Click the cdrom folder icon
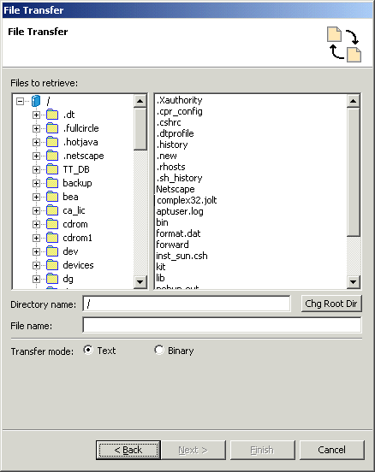This screenshot has width=375, height=472. tap(52, 224)
